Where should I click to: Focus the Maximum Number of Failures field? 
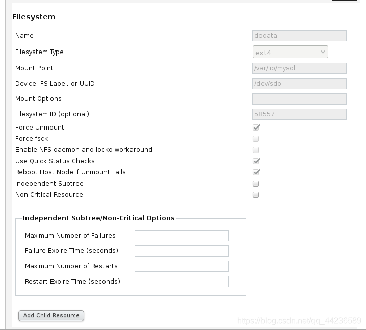pos(181,236)
